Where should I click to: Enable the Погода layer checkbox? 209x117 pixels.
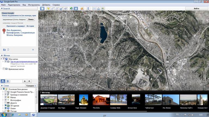point(5,111)
